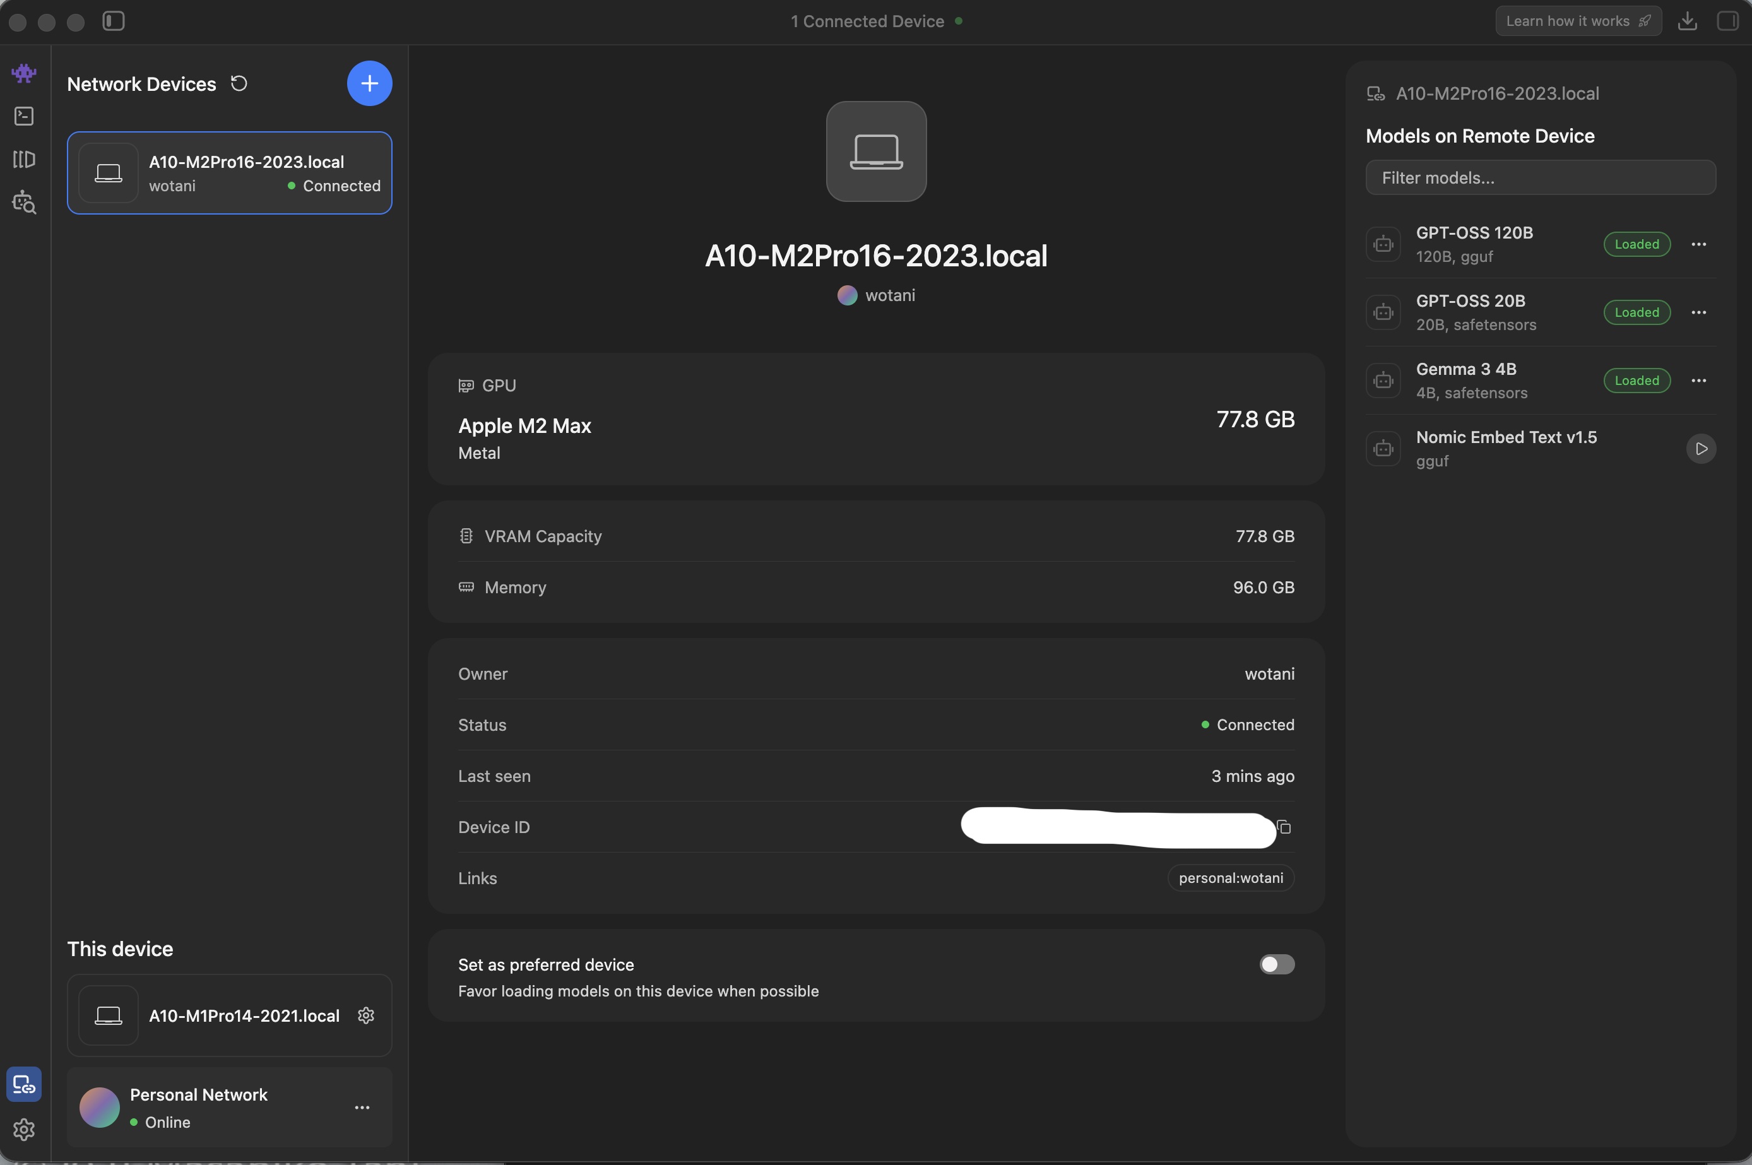Screen dimensions: 1752x1165
Task: Open options menu for Gemma 3 4B
Action: [1698, 381]
